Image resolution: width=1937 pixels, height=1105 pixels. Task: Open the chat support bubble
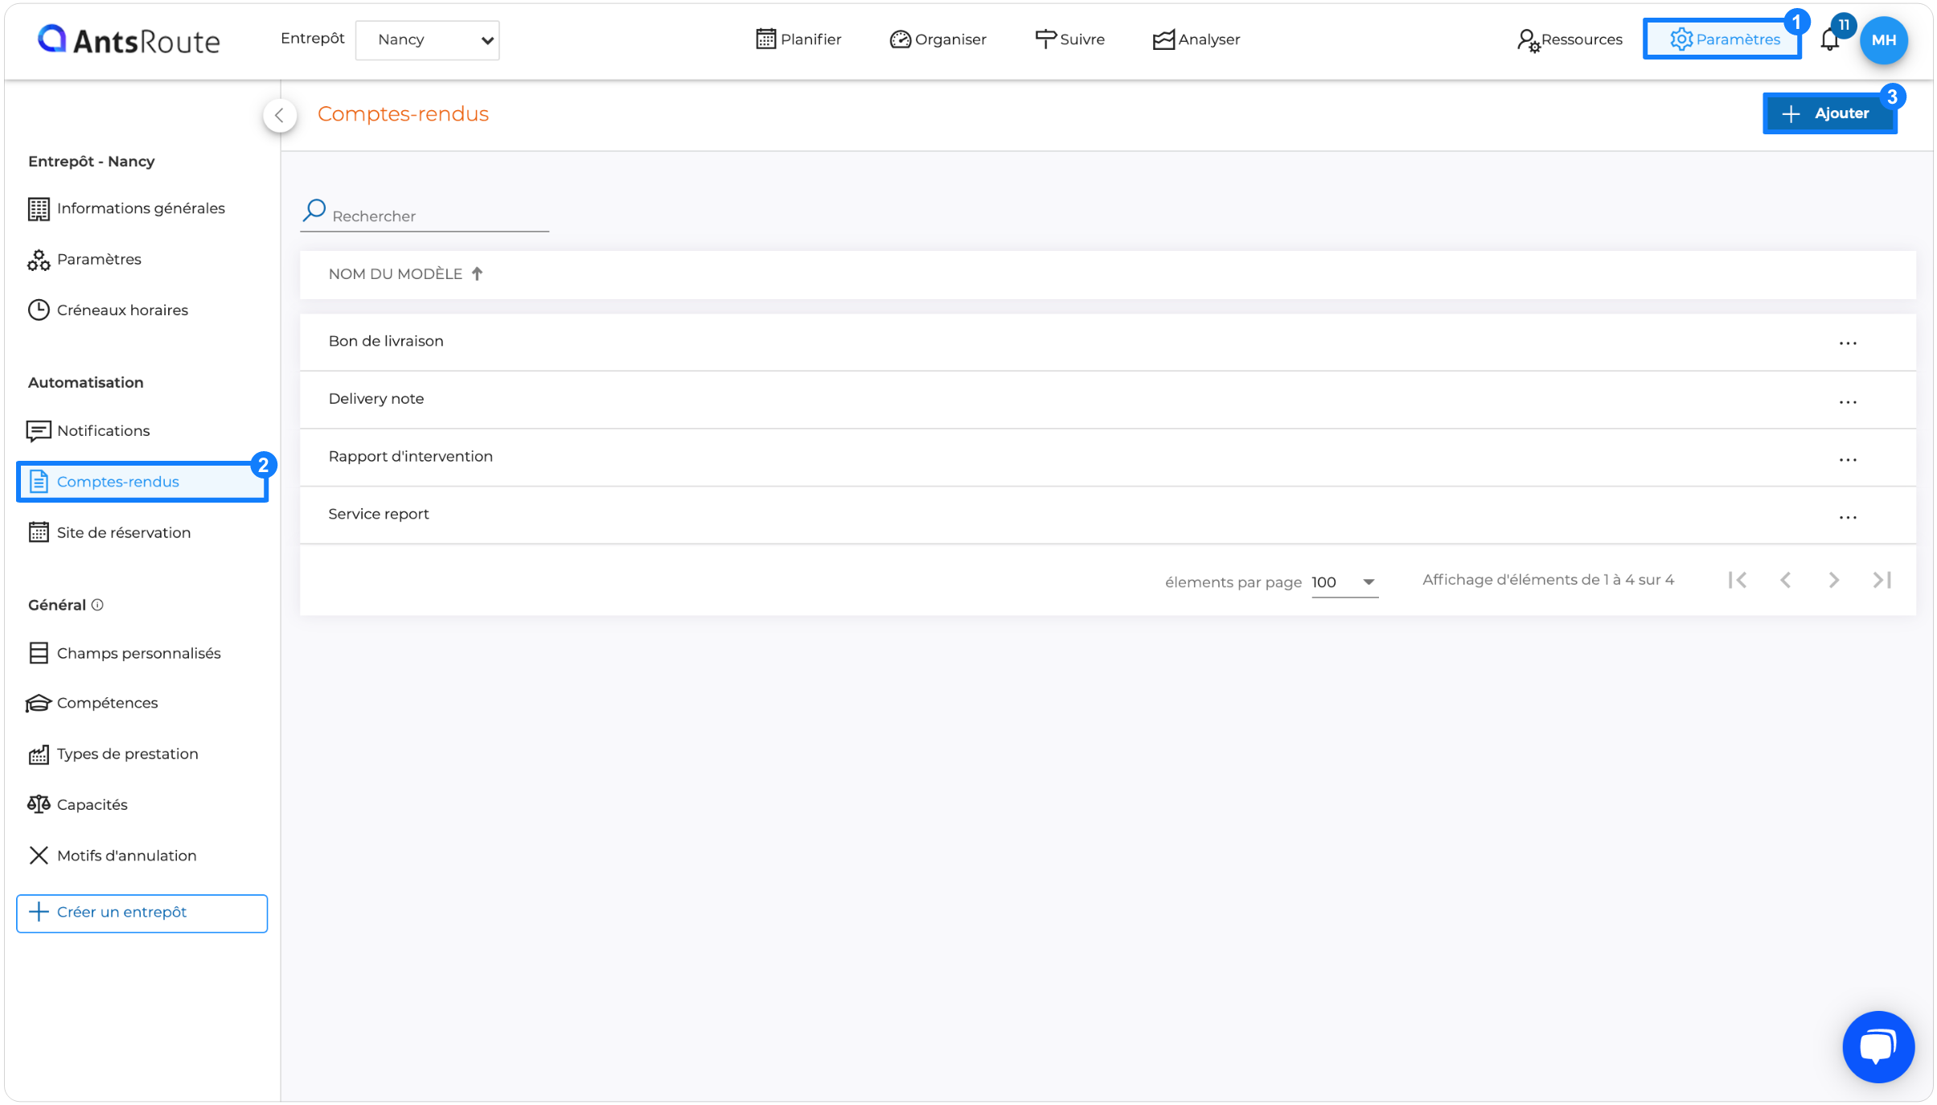pyautogui.click(x=1877, y=1046)
